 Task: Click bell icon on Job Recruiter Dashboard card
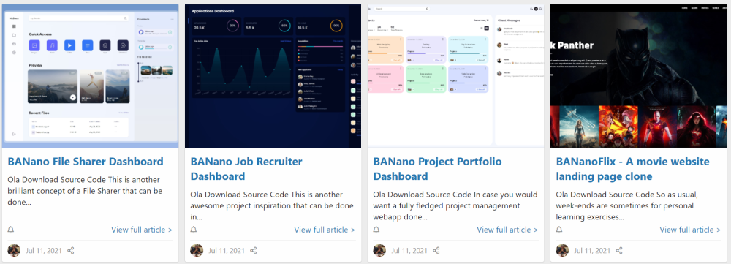click(x=194, y=230)
